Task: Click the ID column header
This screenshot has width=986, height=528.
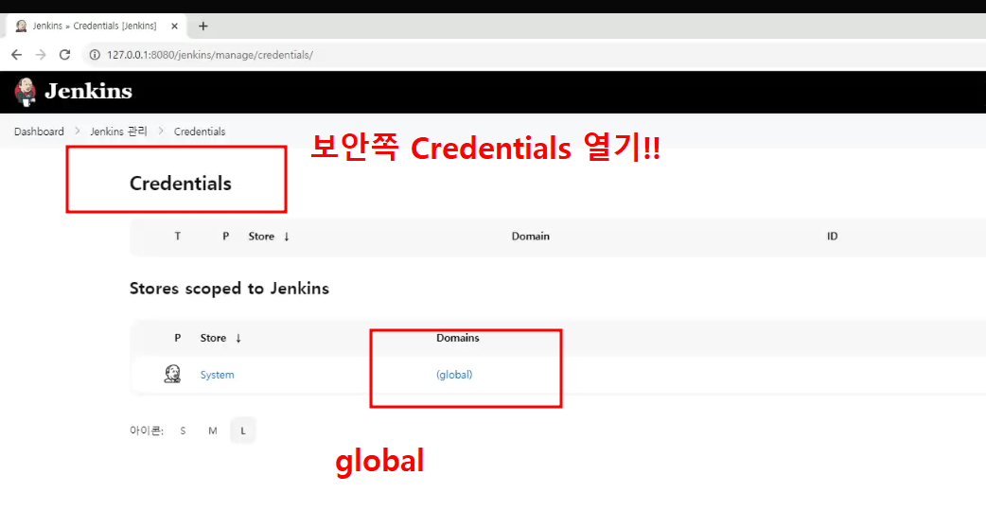Action: pyautogui.click(x=832, y=237)
